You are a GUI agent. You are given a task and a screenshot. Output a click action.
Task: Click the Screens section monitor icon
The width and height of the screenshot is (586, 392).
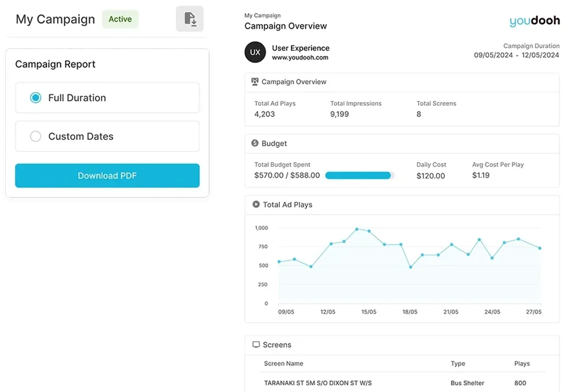tap(255, 344)
